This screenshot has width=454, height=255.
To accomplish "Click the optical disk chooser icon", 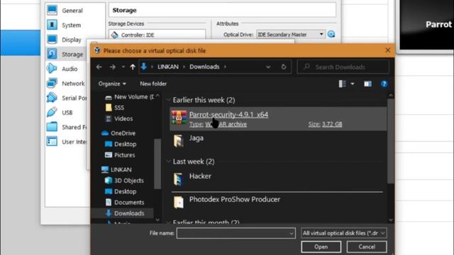I will (331, 35).
